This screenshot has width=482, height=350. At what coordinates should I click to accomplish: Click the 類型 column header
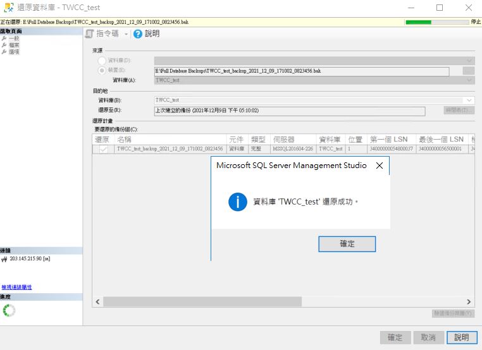tap(259, 140)
